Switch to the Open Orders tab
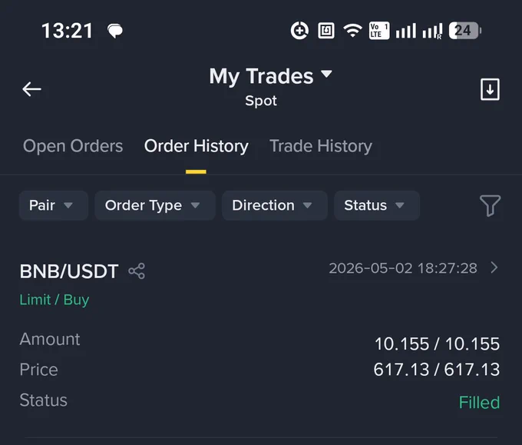This screenshot has width=522, height=445. 73,146
